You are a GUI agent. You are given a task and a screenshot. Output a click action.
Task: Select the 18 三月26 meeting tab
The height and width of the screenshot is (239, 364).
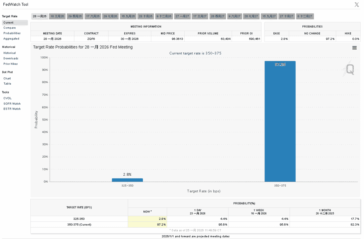click(x=57, y=16)
